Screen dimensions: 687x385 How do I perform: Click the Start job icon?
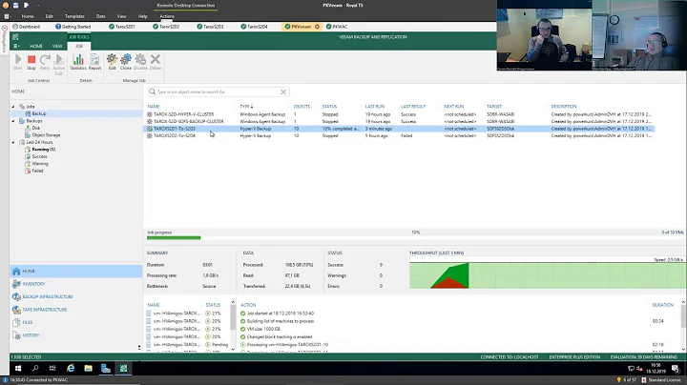click(x=18, y=62)
